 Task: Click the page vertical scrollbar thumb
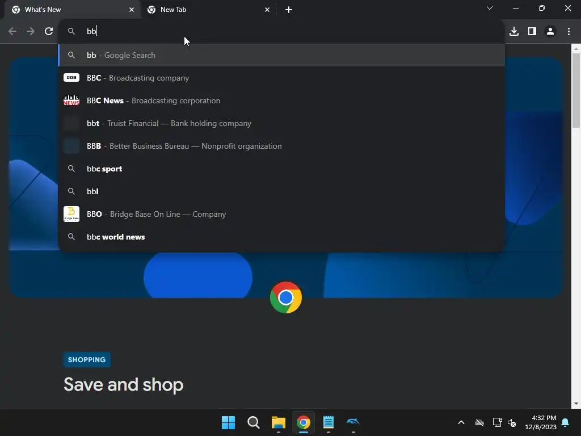(x=576, y=90)
